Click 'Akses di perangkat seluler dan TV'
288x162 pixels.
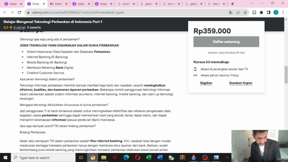(224, 69)
